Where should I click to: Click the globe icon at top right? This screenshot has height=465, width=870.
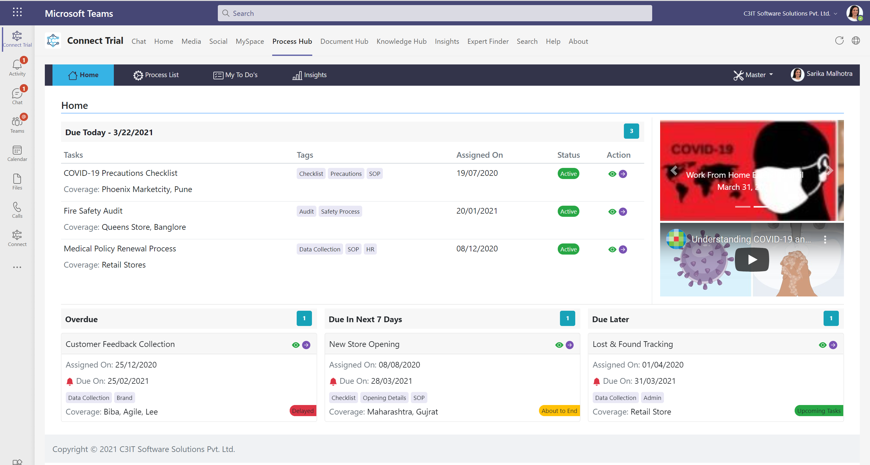[x=855, y=41]
